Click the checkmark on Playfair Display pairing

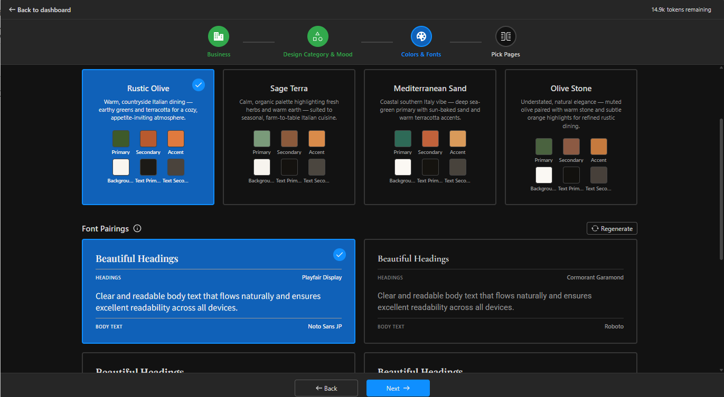[x=340, y=255]
